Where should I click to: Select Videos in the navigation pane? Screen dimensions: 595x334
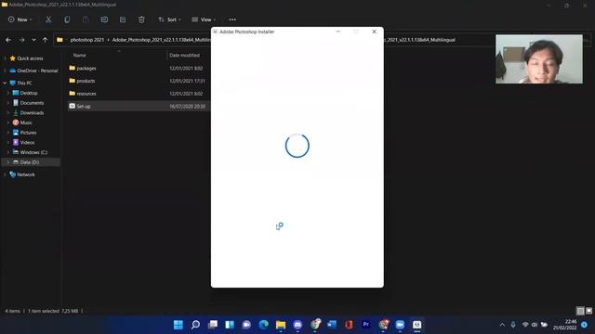tap(27, 142)
